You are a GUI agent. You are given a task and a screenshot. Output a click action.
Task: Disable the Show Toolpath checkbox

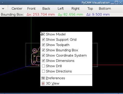pyautogui.click(x=43, y=45)
